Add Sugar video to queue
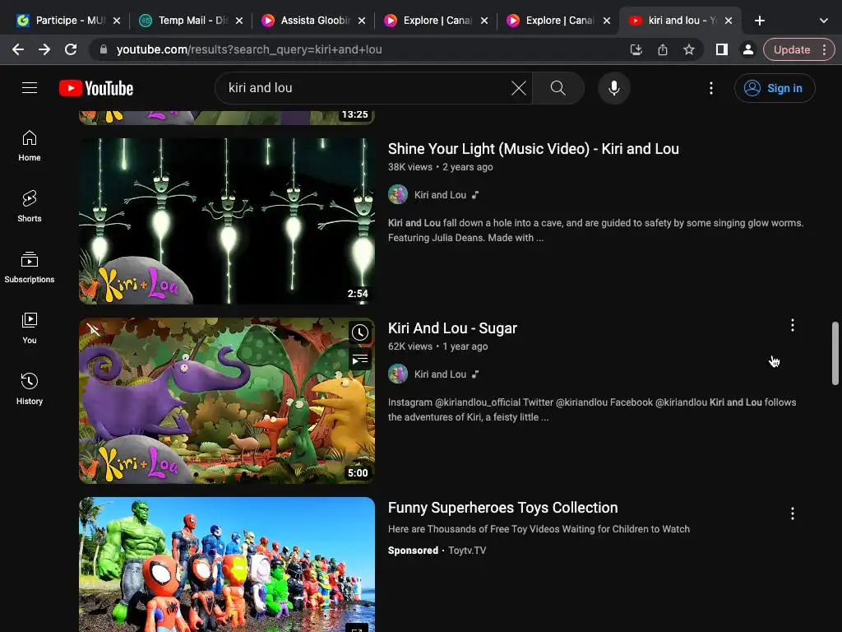Viewport: 842px width, 632px height. click(x=360, y=360)
